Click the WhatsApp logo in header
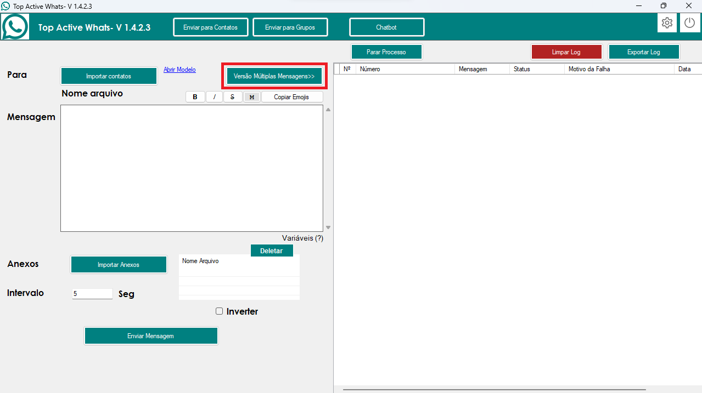 coord(14,26)
